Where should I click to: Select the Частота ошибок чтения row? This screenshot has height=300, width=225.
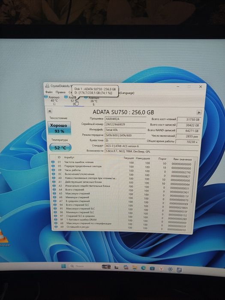[121, 163]
